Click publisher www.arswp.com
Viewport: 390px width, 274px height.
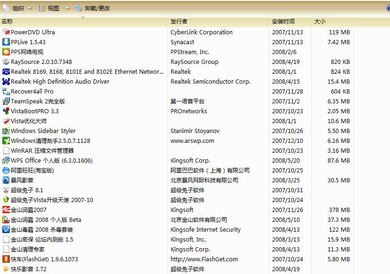pyautogui.click(x=192, y=141)
